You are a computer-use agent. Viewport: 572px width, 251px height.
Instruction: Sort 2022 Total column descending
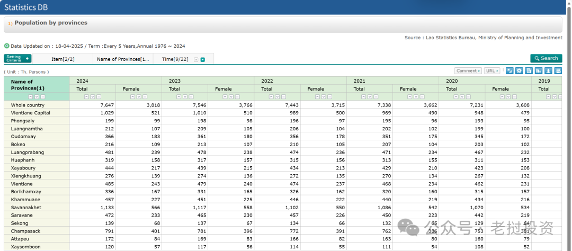tap(277, 97)
